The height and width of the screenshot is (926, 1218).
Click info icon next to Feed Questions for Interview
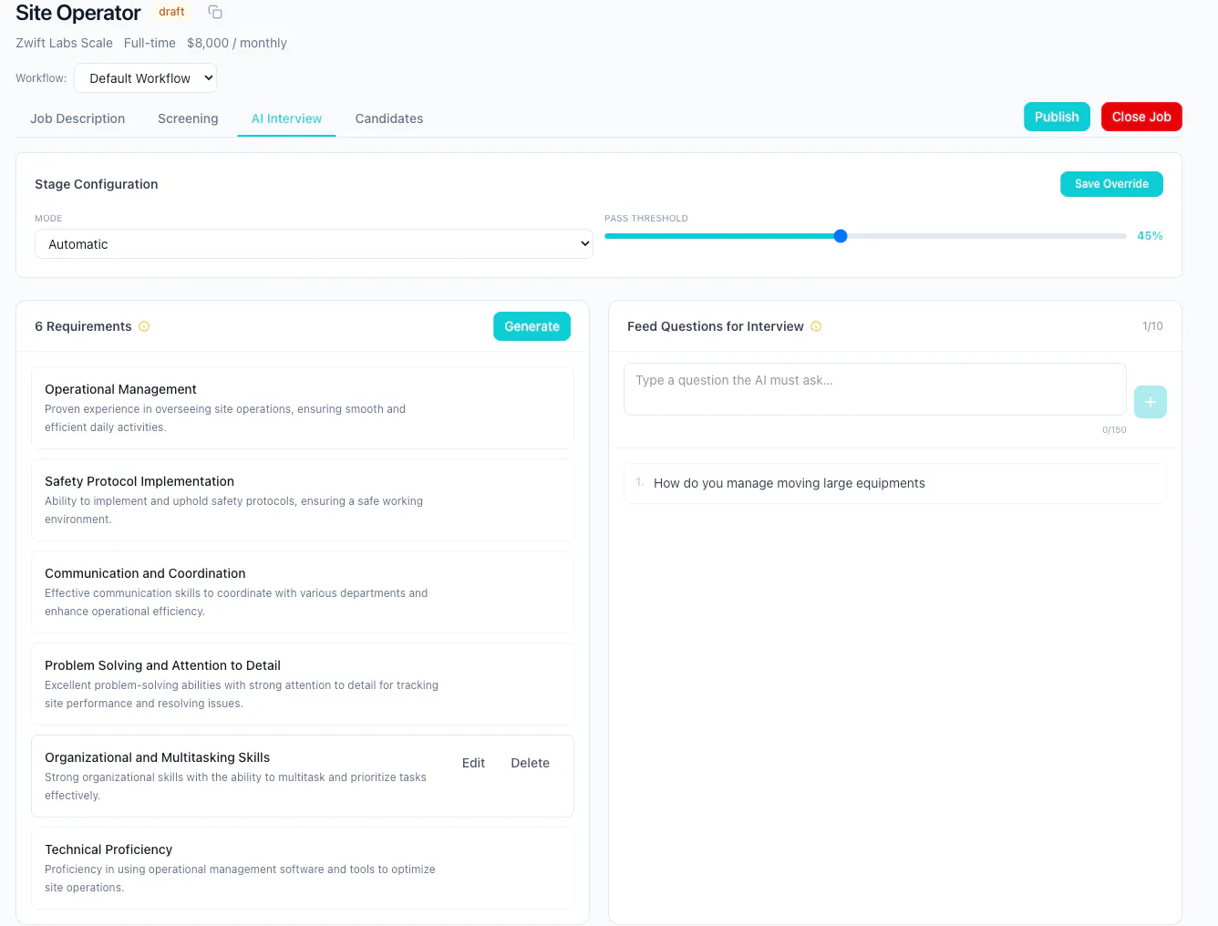tap(816, 326)
